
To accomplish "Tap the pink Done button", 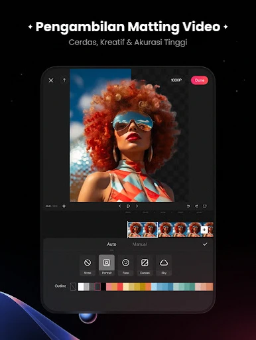I will click(200, 80).
